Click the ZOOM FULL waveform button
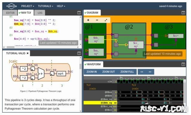 point(127,72)
